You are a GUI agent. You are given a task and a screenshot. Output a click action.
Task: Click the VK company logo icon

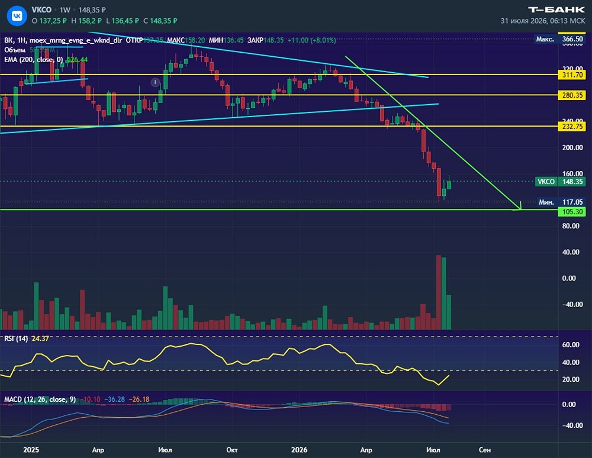point(17,16)
